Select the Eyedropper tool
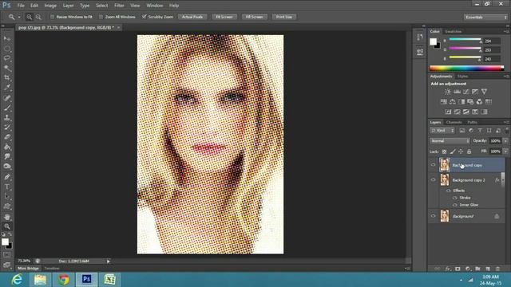Viewport: 511px width, 287px height. [7, 88]
